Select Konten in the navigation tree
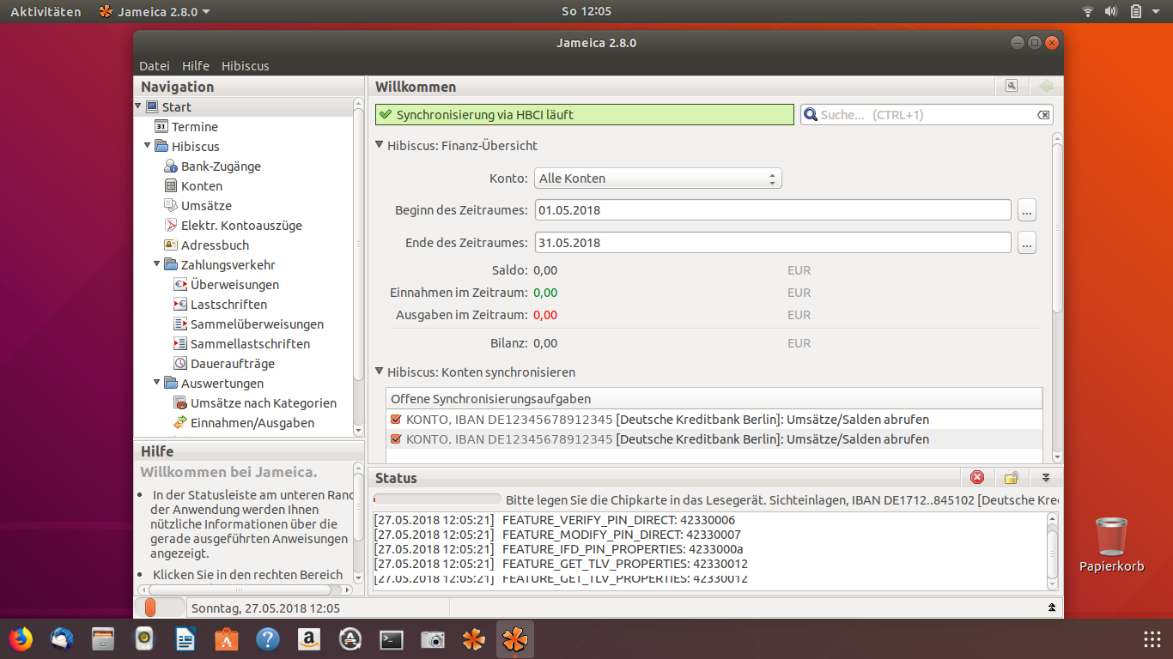The width and height of the screenshot is (1173, 659). (x=202, y=186)
